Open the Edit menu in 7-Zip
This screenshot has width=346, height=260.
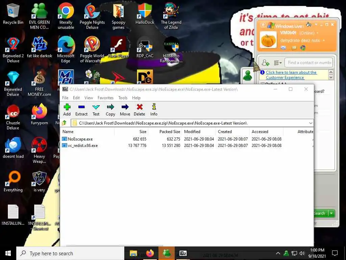(76, 98)
